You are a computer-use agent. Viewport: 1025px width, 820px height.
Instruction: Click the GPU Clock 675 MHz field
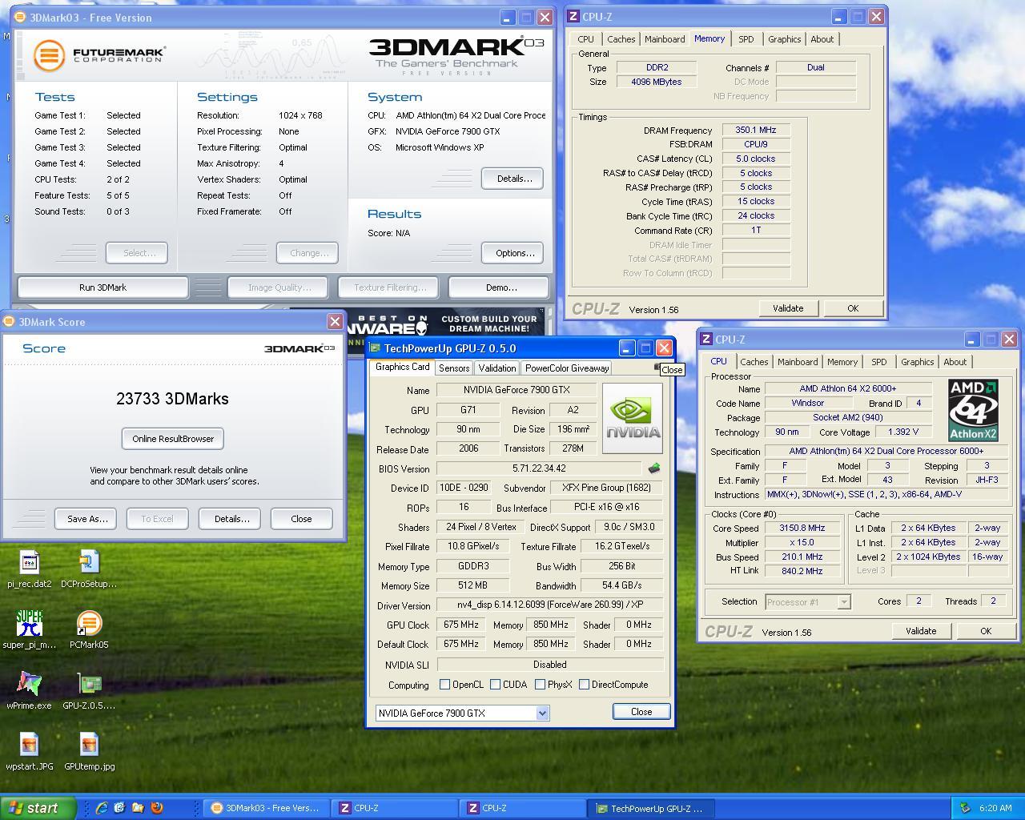tap(460, 625)
